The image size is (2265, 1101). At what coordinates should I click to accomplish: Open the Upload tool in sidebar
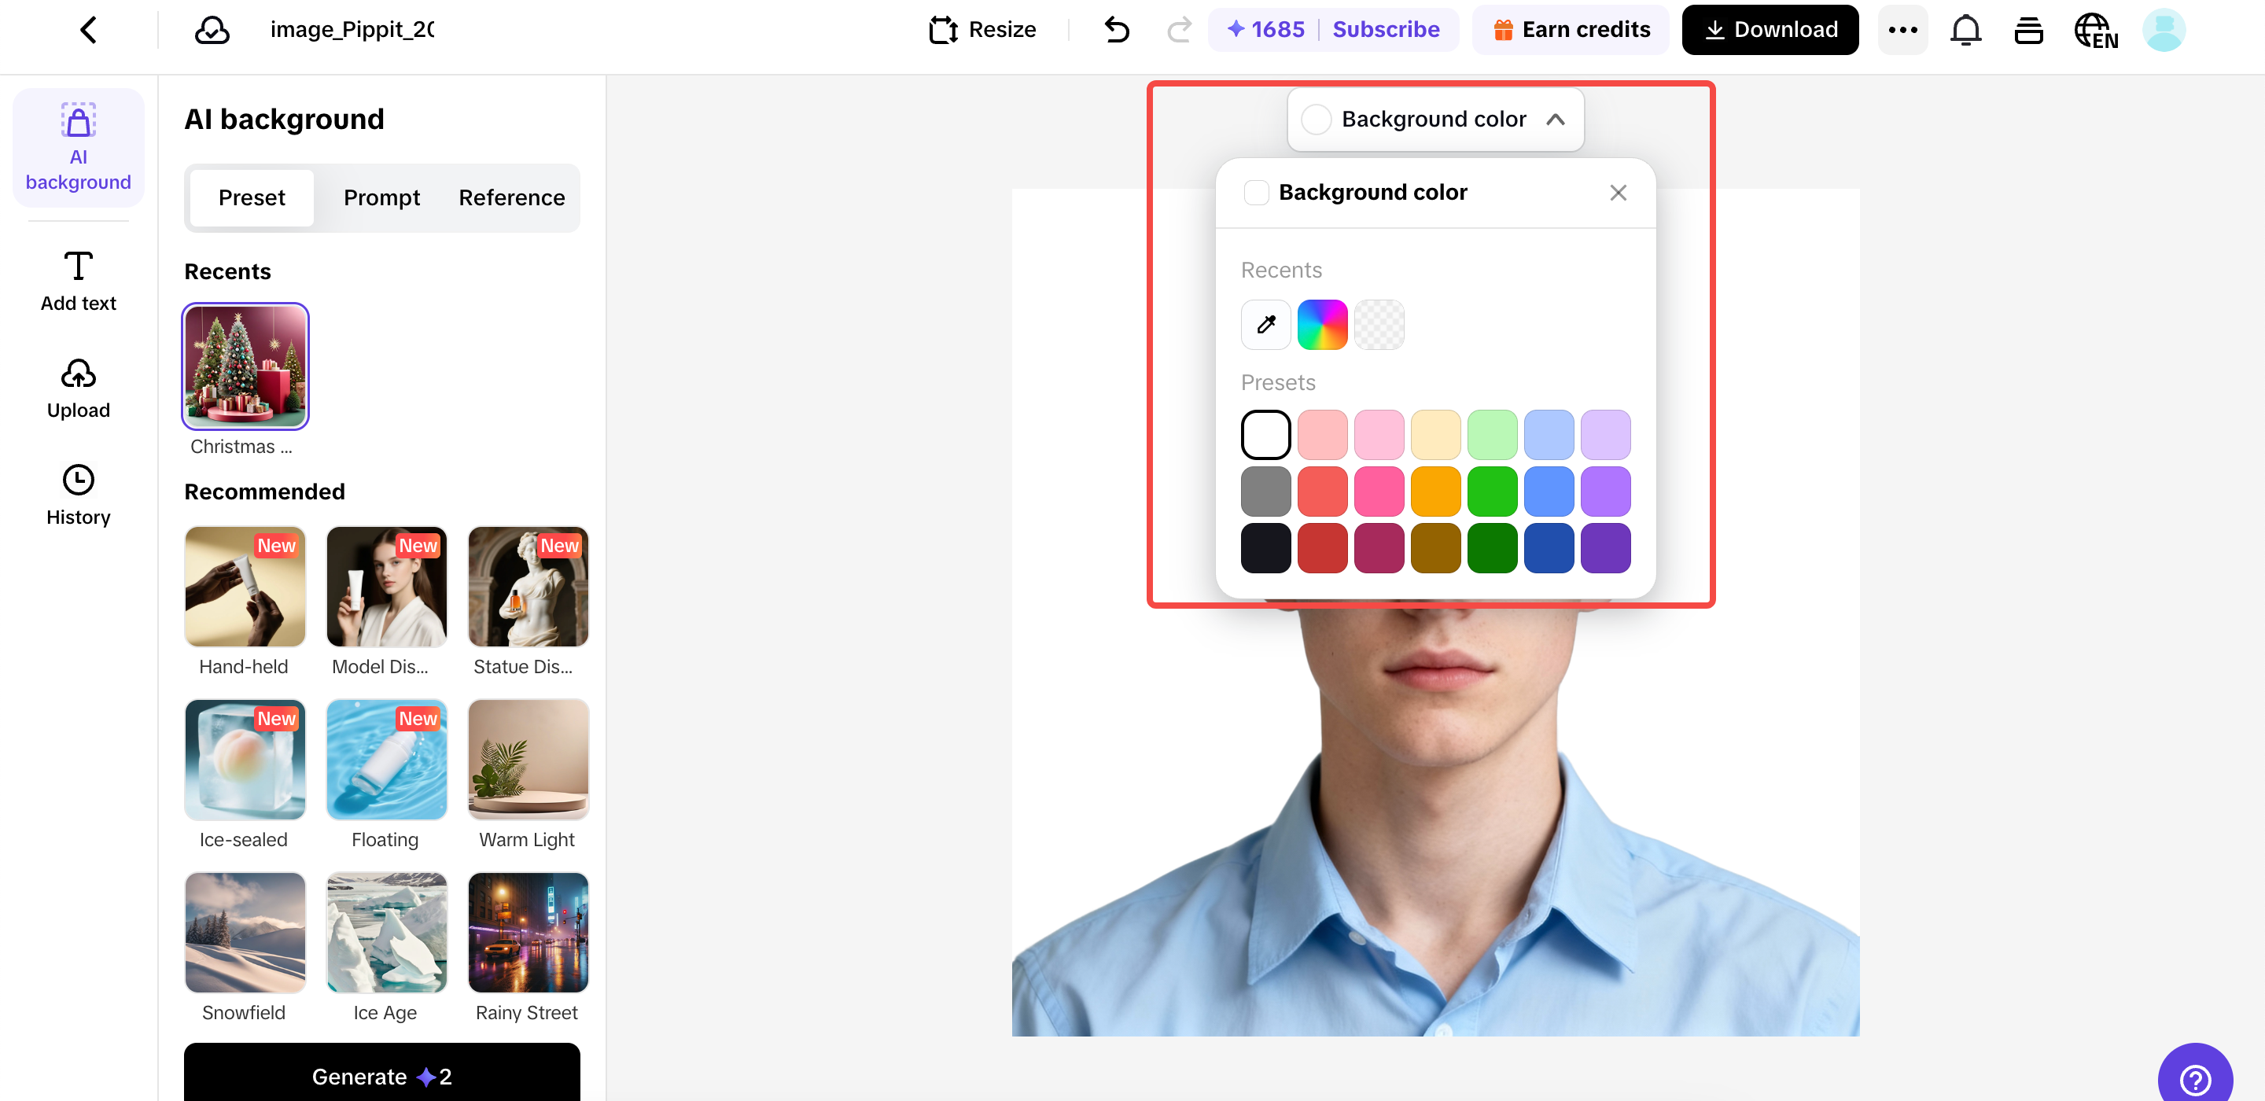tap(79, 388)
